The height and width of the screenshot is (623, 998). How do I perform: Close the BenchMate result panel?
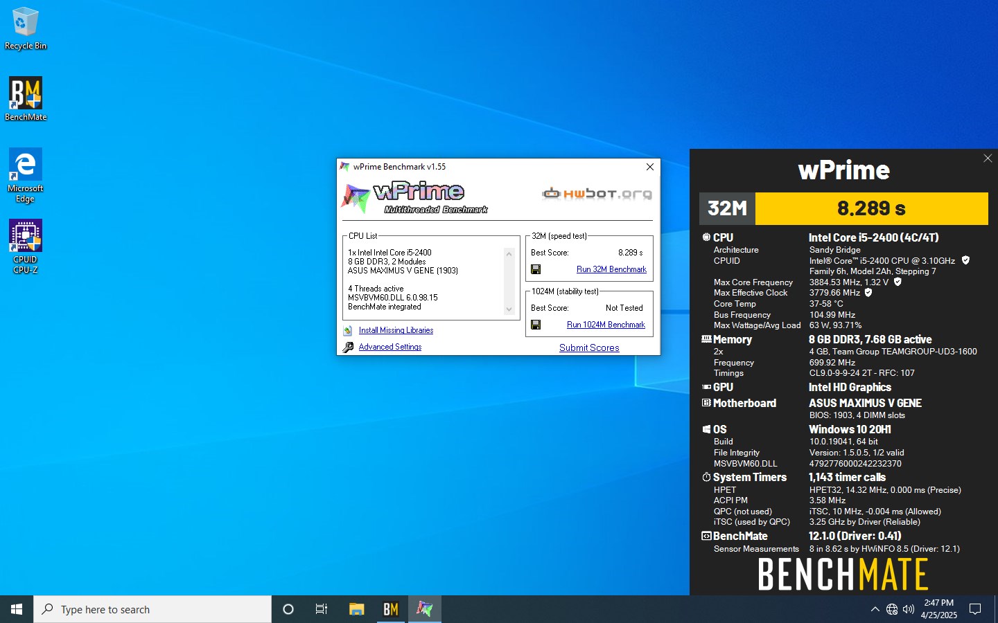(988, 159)
